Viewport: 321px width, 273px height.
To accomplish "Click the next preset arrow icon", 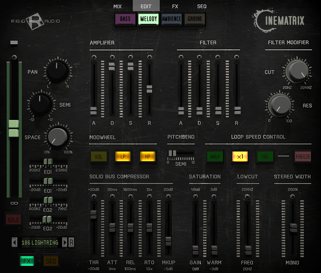I will pyautogui.click(x=65, y=242).
